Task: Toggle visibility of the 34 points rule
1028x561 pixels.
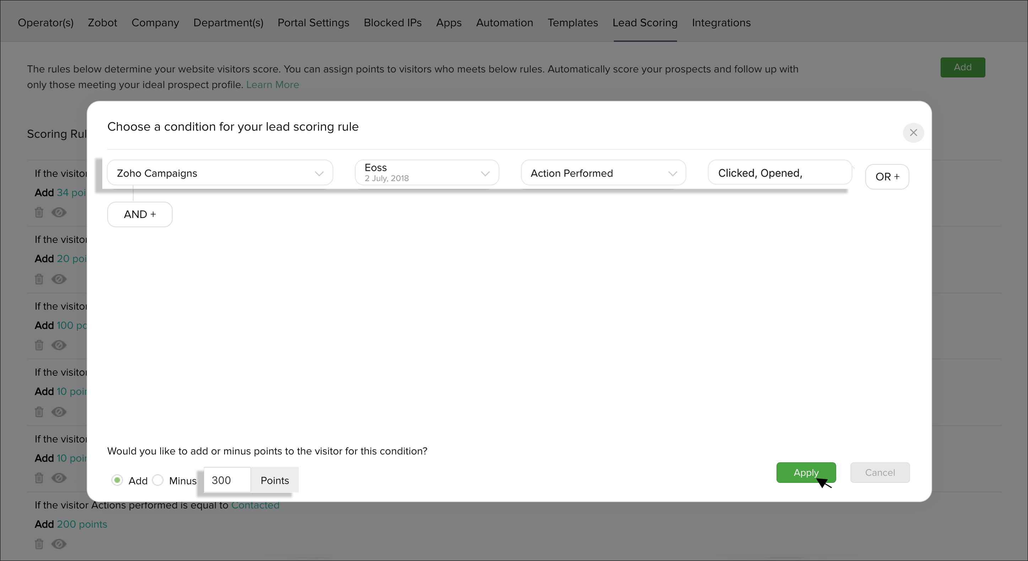Action: tap(59, 212)
